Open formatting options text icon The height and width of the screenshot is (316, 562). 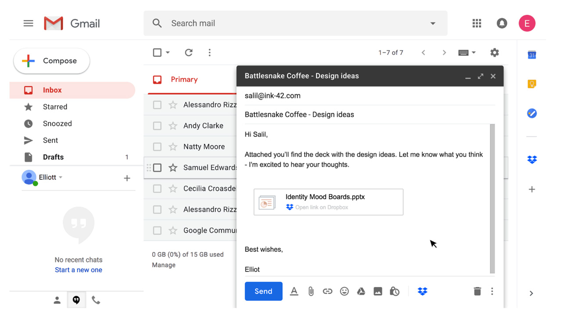point(294,291)
